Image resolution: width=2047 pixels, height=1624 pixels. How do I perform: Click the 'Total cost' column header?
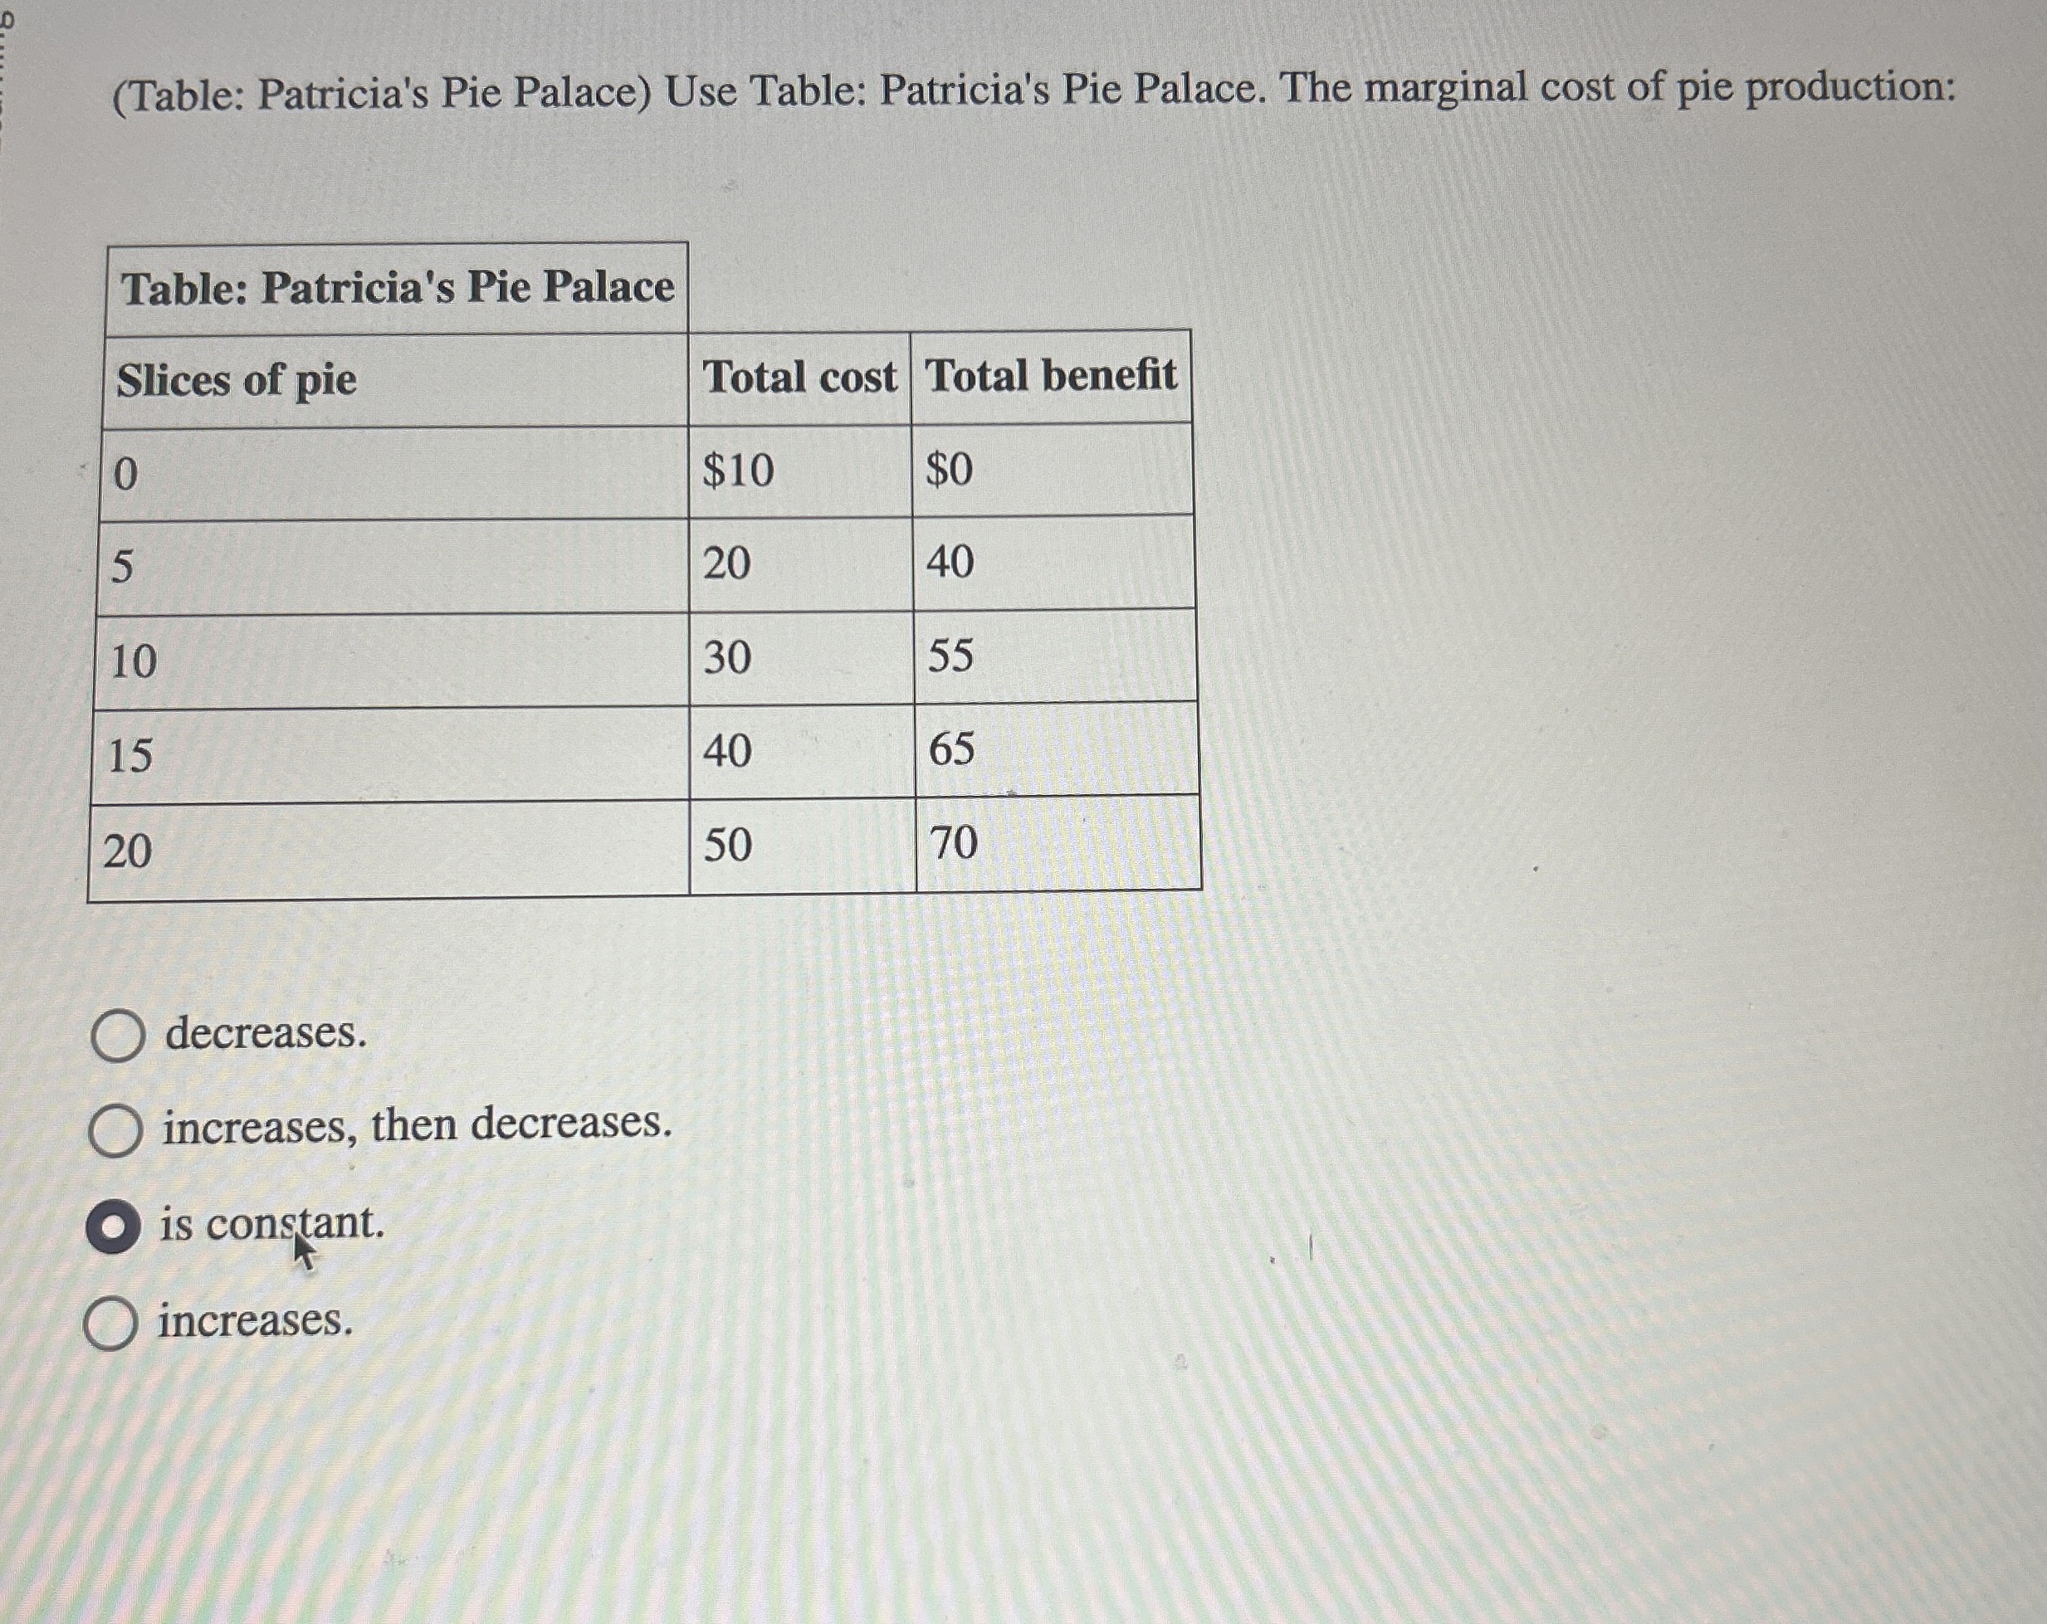(800, 377)
